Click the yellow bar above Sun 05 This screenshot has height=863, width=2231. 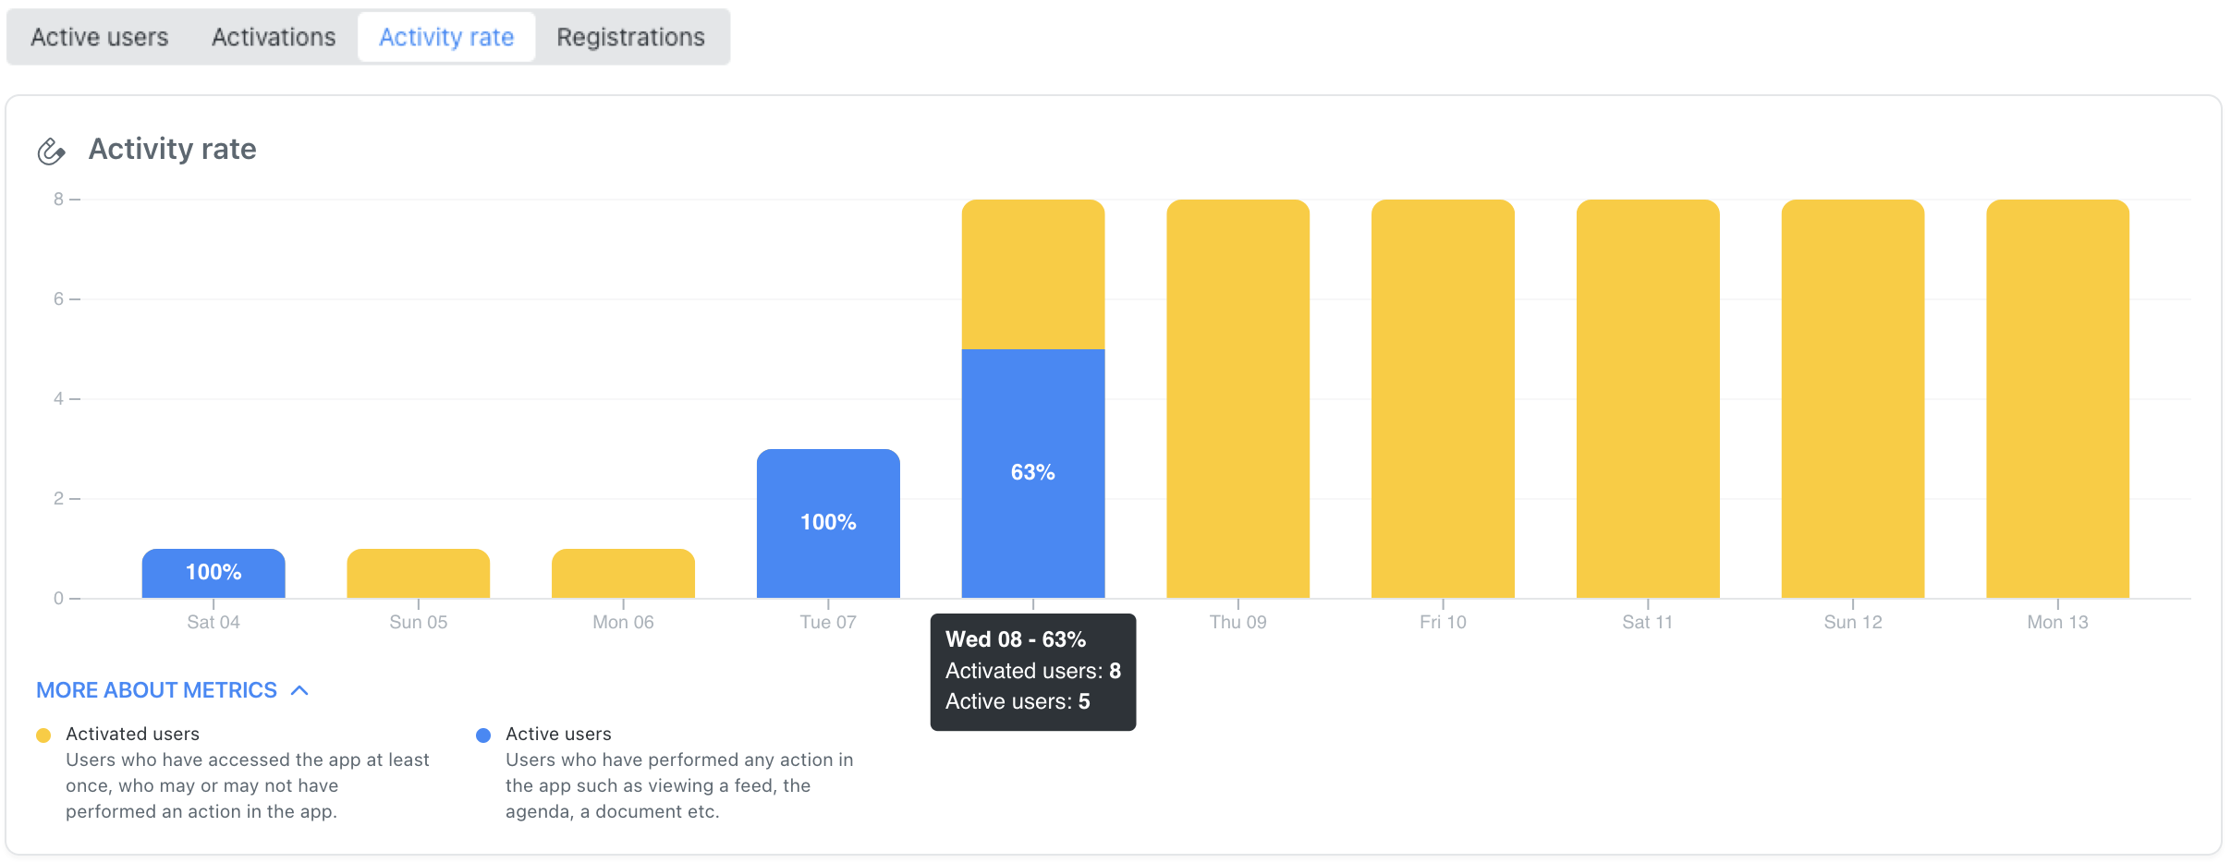click(x=418, y=573)
